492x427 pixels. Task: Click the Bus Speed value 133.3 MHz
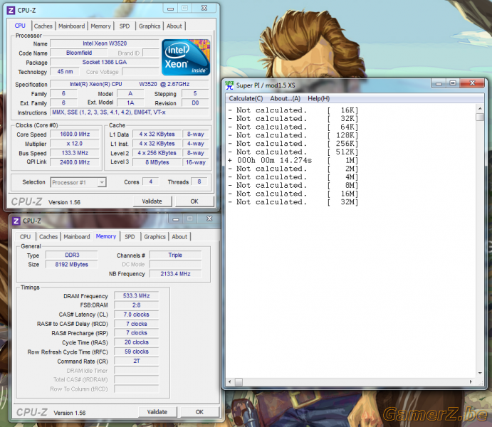coord(75,153)
